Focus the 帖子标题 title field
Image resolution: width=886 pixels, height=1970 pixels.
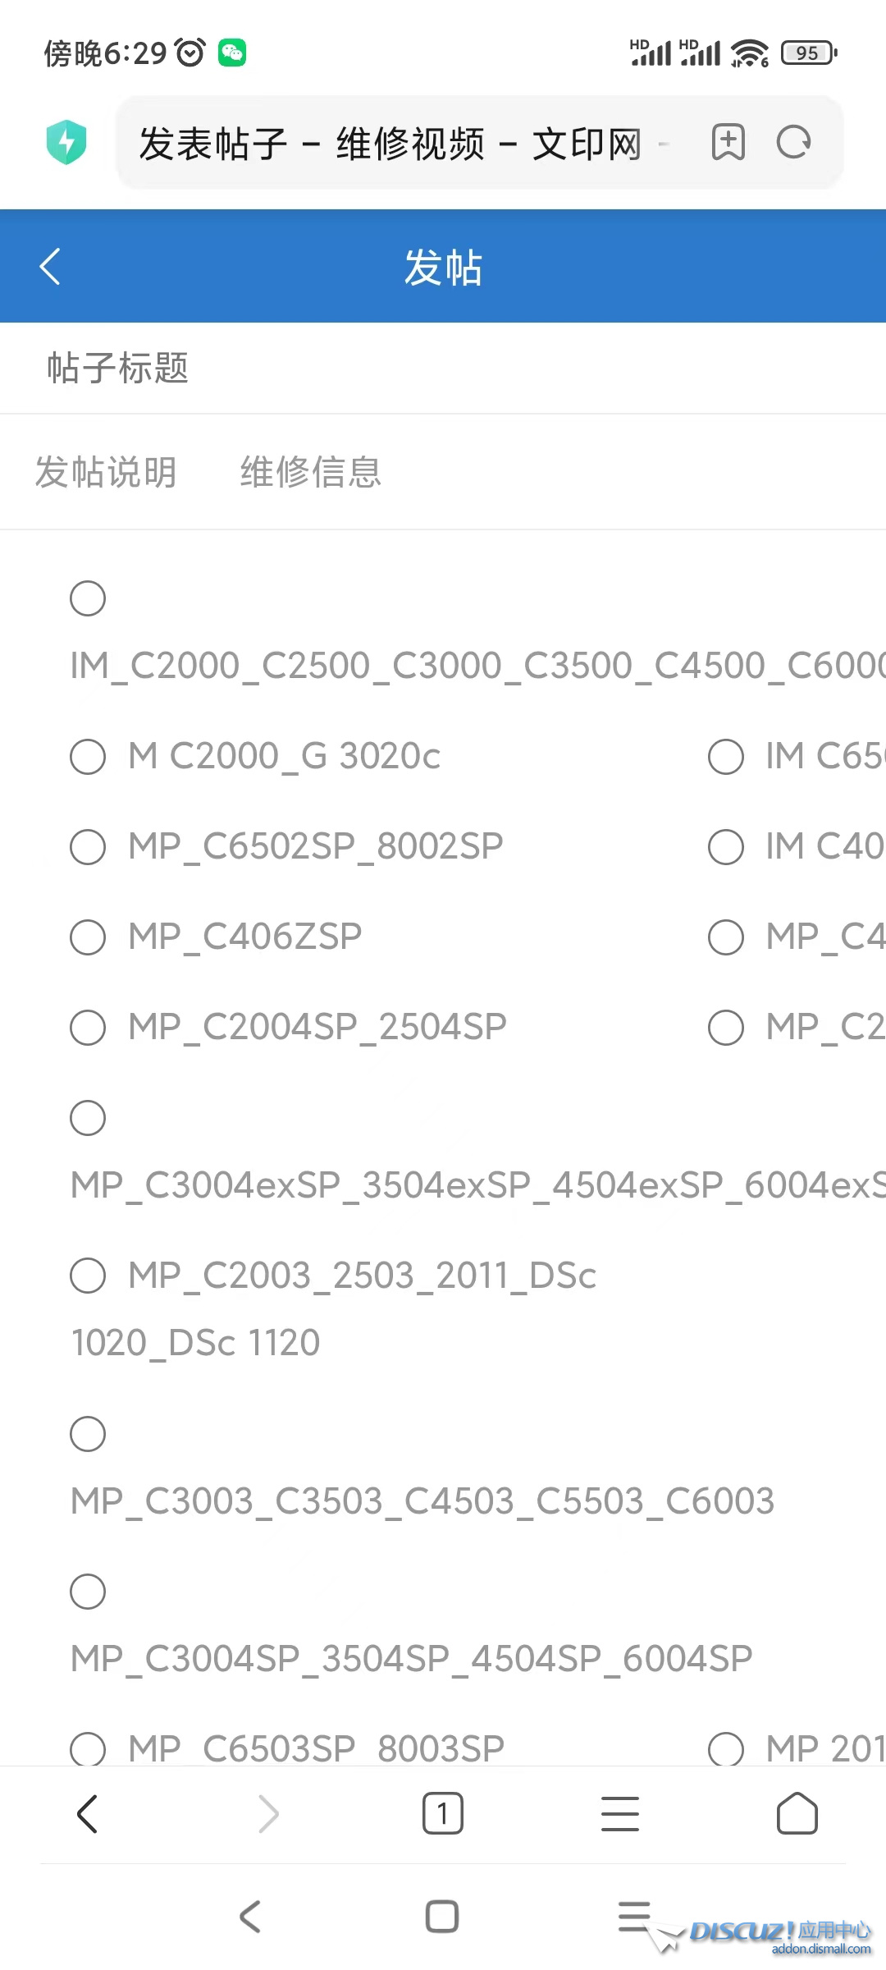[443, 368]
